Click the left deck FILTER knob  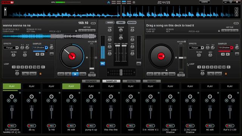tap(14, 55)
